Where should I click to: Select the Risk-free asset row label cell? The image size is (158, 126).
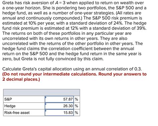pos(24,113)
